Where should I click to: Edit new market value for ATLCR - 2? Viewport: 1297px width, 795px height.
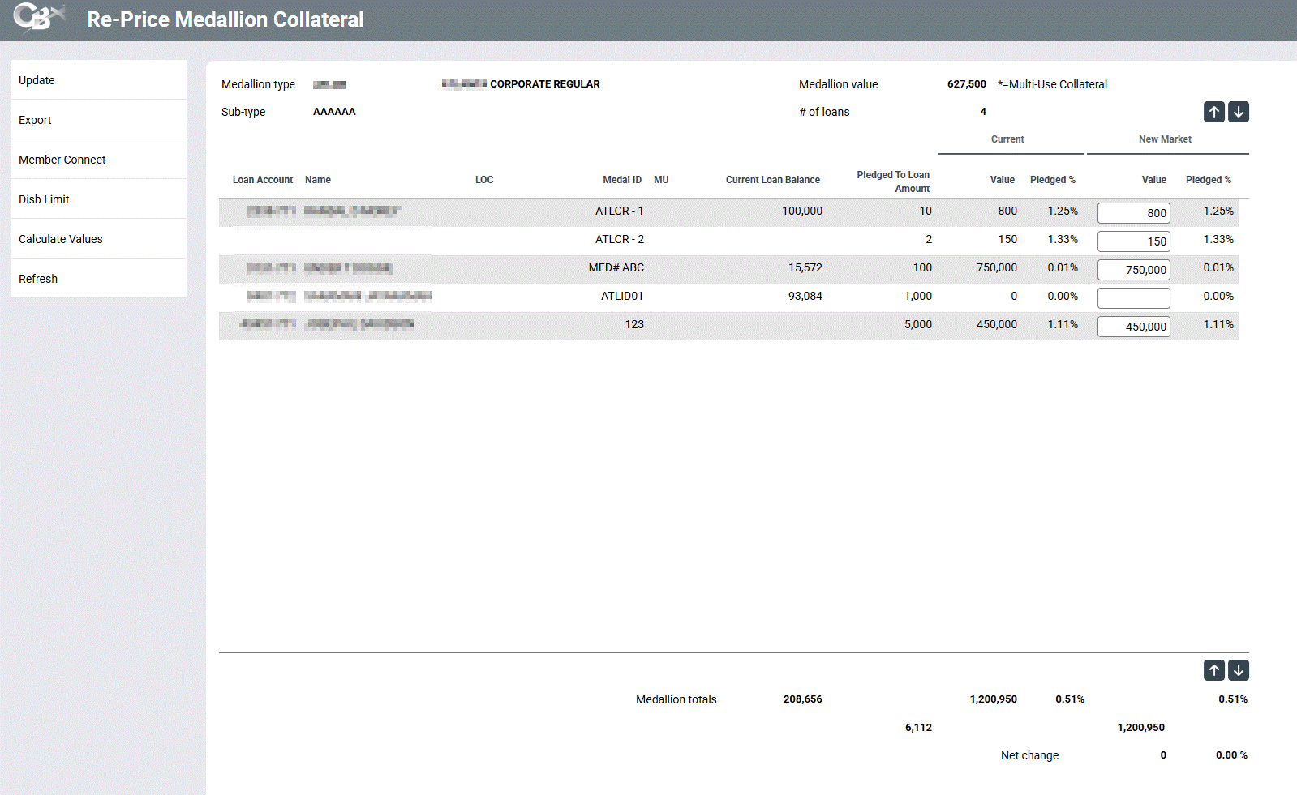click(x=1133, y=241)
